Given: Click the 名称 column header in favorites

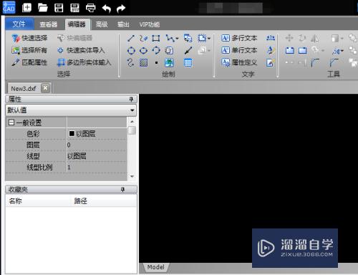Looking at the screenshot, I should (37, 201).
